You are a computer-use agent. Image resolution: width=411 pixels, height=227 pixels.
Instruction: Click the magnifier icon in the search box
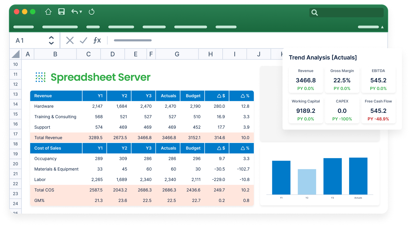[x=314, y=13]
